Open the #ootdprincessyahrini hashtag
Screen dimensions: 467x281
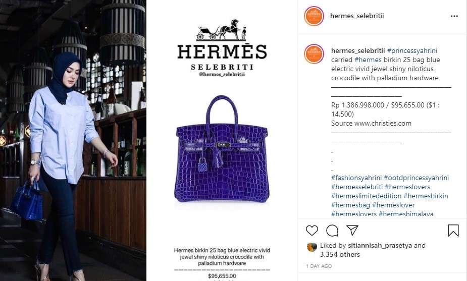[416, 178]
